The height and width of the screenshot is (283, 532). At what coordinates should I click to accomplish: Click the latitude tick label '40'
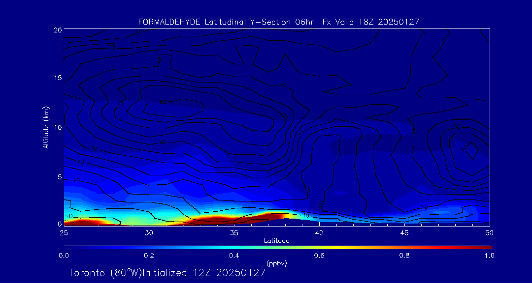319,233
